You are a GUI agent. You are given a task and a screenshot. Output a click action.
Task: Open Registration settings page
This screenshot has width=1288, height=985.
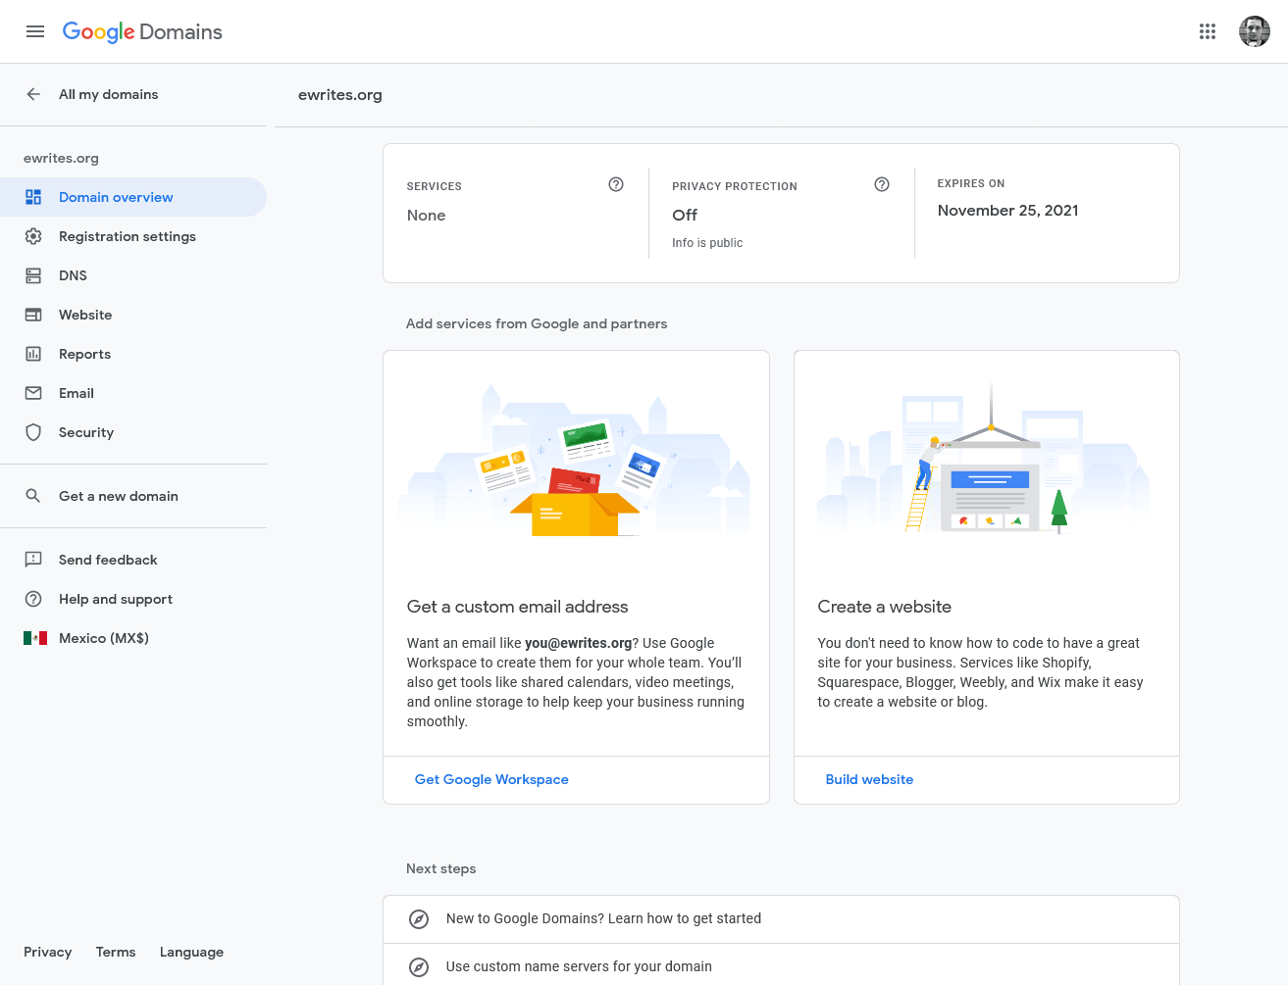coord(133,236)
